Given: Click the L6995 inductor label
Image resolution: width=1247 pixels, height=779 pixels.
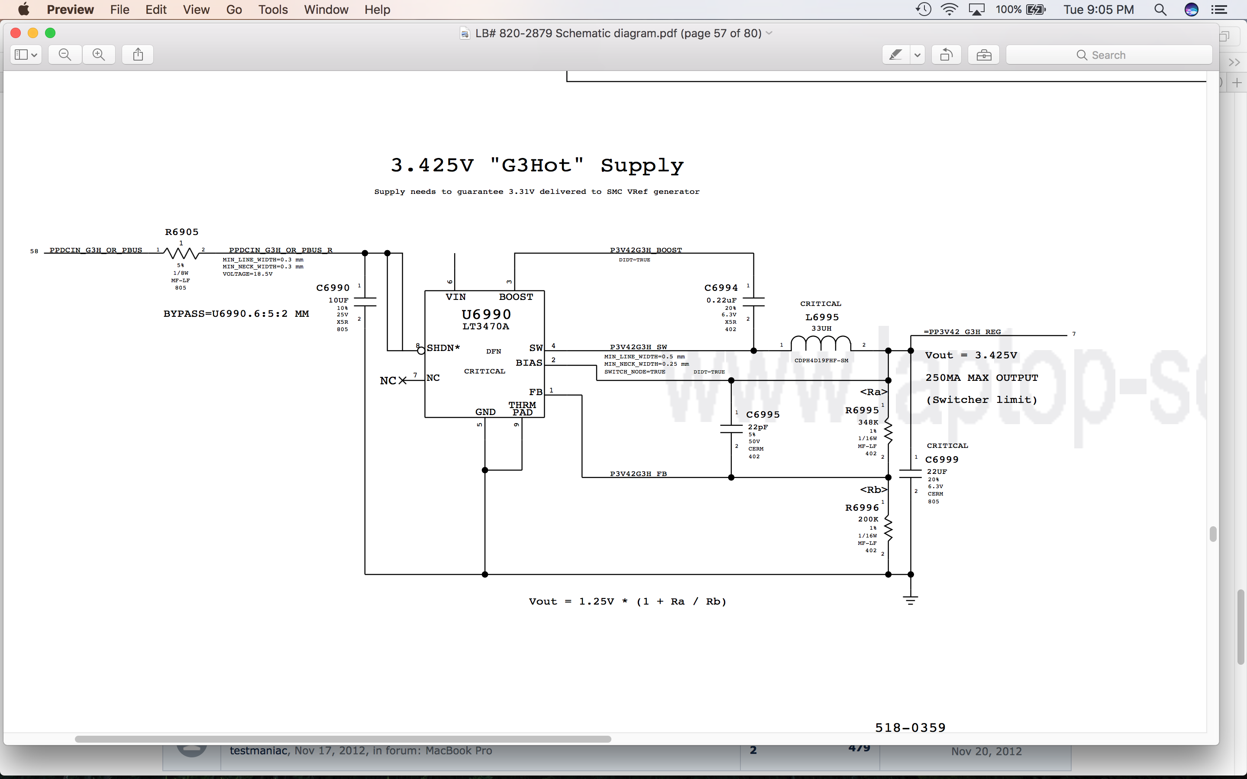Looking at the screenshot, I should pyautogui.click(x=822, y=317).
